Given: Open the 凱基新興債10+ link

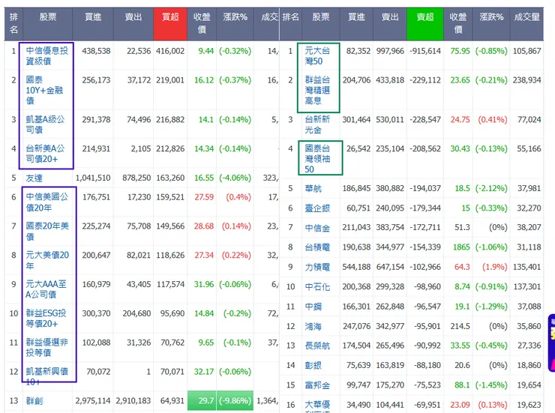Looking at the screenshot, I should (46, 376).
